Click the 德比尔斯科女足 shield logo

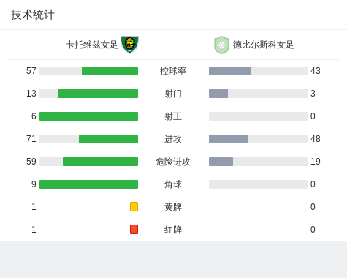[221, 45]
